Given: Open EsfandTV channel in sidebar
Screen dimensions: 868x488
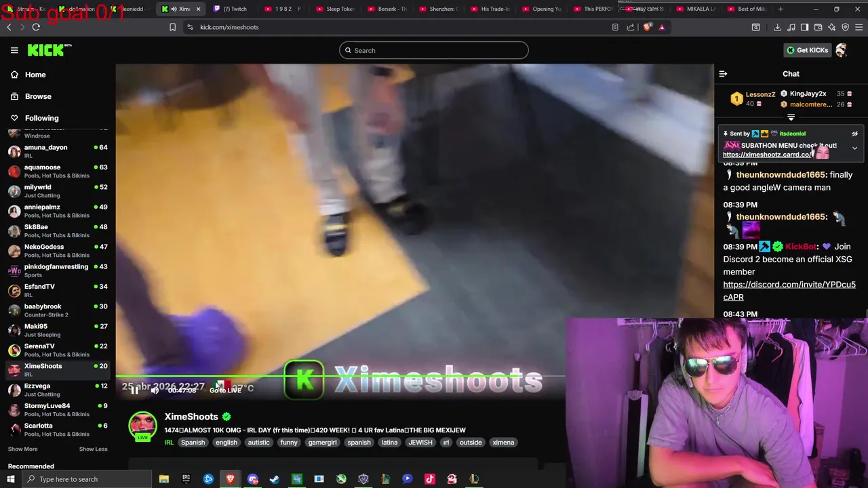Looking at the screenshot, I should 58,290.
